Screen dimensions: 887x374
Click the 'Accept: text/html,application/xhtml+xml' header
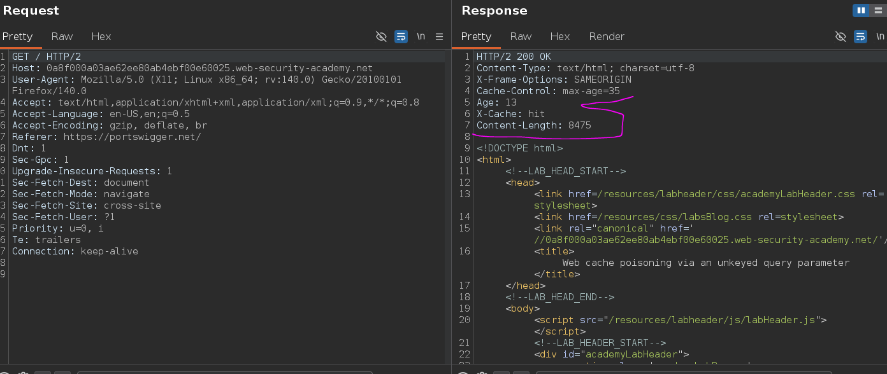pyautogui.click(x=215, y=102)
